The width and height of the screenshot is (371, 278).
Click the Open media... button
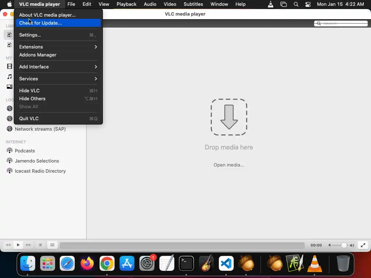click(x=229, y=165)
